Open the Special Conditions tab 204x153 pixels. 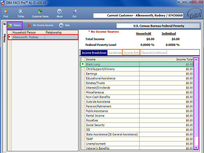point(154,53)
